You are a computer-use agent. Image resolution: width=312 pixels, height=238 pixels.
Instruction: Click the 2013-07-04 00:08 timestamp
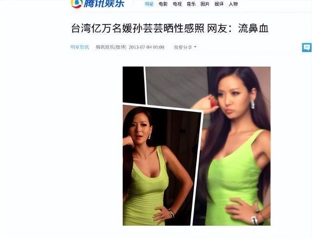pos(146,47)
